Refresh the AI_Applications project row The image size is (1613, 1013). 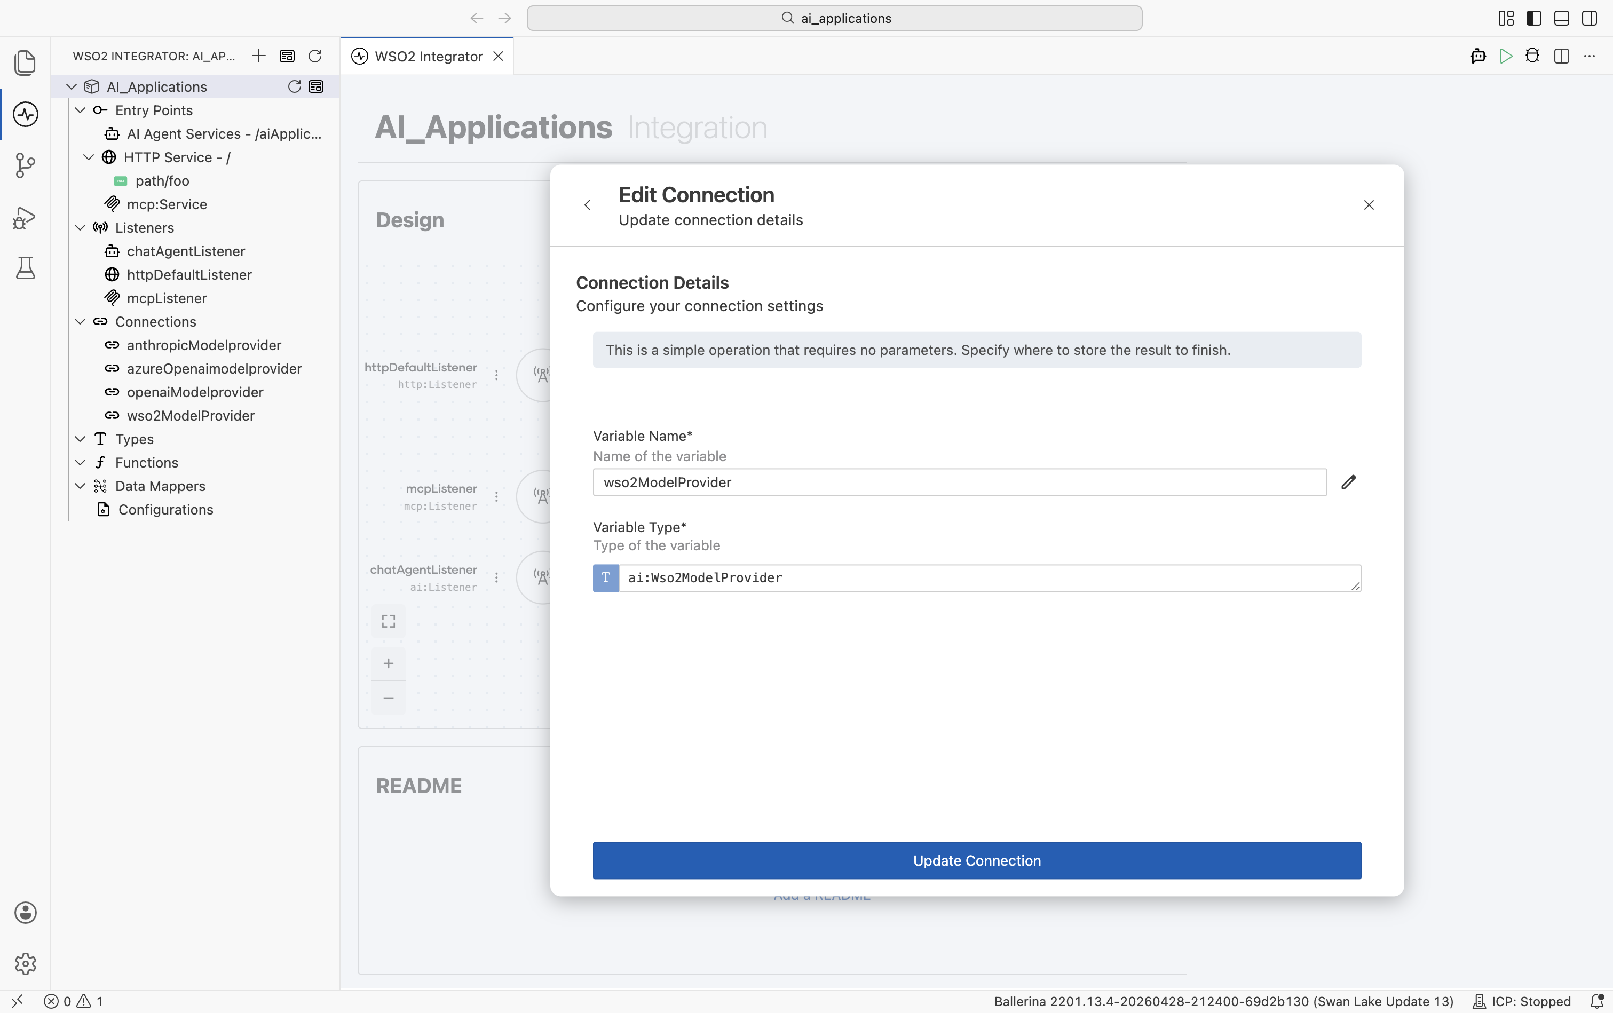click(x=294, y=86)
